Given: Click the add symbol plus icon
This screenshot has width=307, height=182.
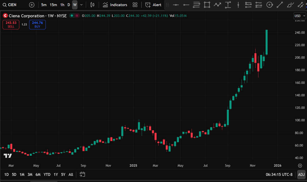Looking at the screenshot, I should 31,5.
